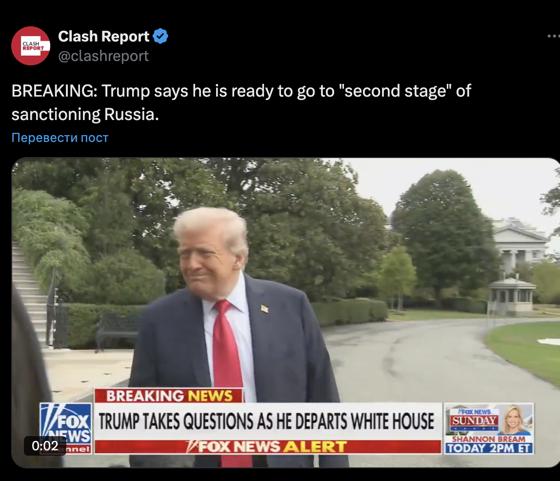The height and width of the screenshot is (481, 560).
Task: Click the tweet text about sanctioning Russia
Action: pyautogui.click(x=241, y=102)
